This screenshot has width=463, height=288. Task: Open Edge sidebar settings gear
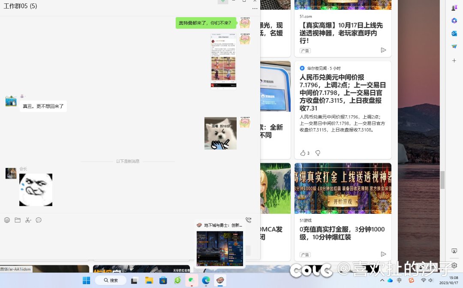pos(454,266)
